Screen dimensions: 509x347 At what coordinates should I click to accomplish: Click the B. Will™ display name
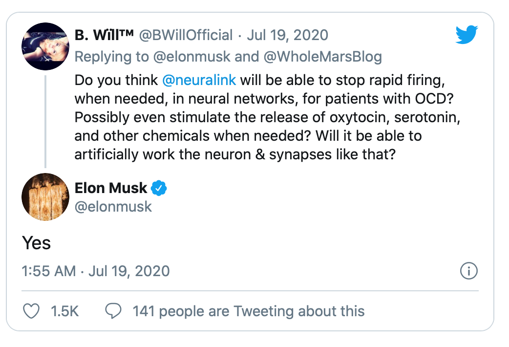pos(104,35)
